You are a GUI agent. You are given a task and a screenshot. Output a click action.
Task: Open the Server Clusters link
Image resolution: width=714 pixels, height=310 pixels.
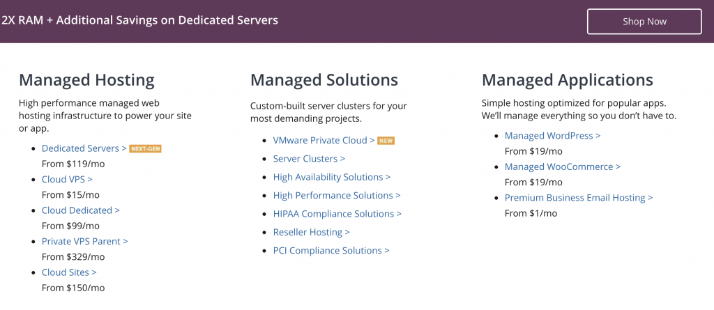tap(309, 159)
